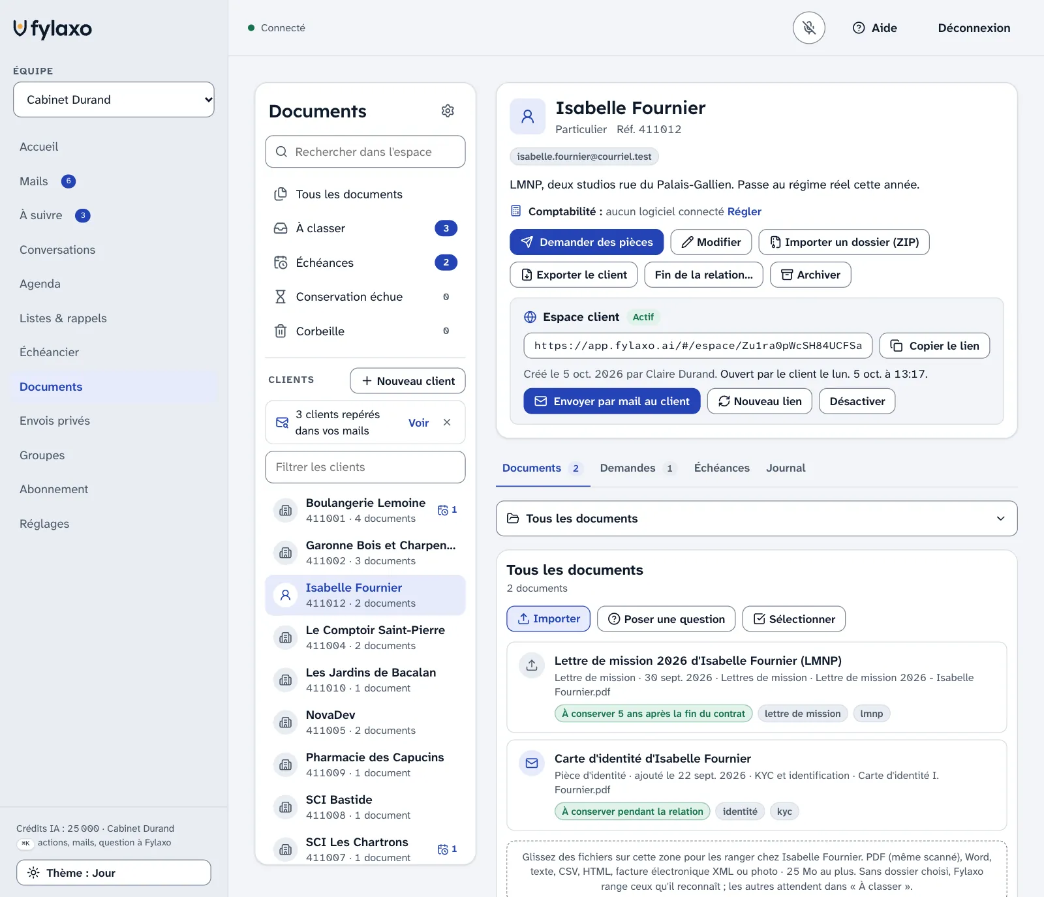The width and height of the screenshot is (1044, 897).
Task: Enable document selection with Sélectionner
Action: (794, 619)
